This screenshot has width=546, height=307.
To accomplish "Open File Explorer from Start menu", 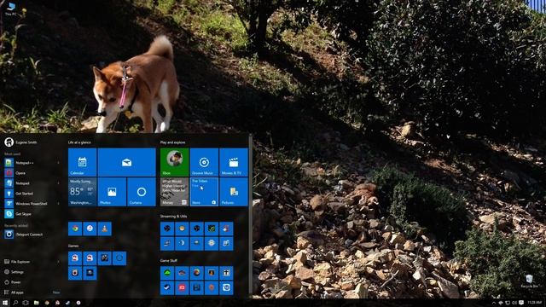I will [32, 262].
